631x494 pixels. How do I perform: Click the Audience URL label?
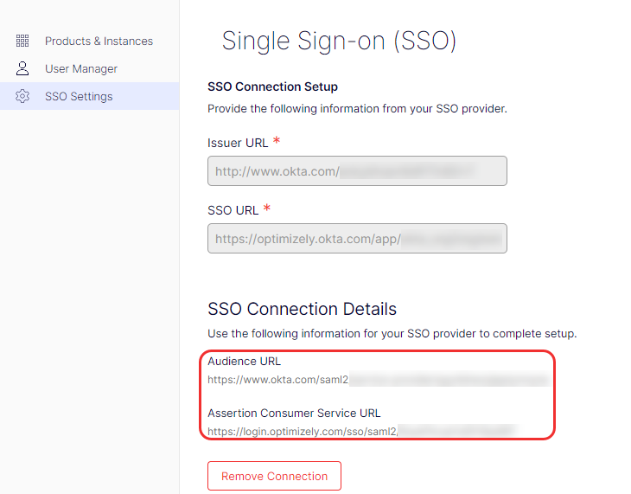244,362
